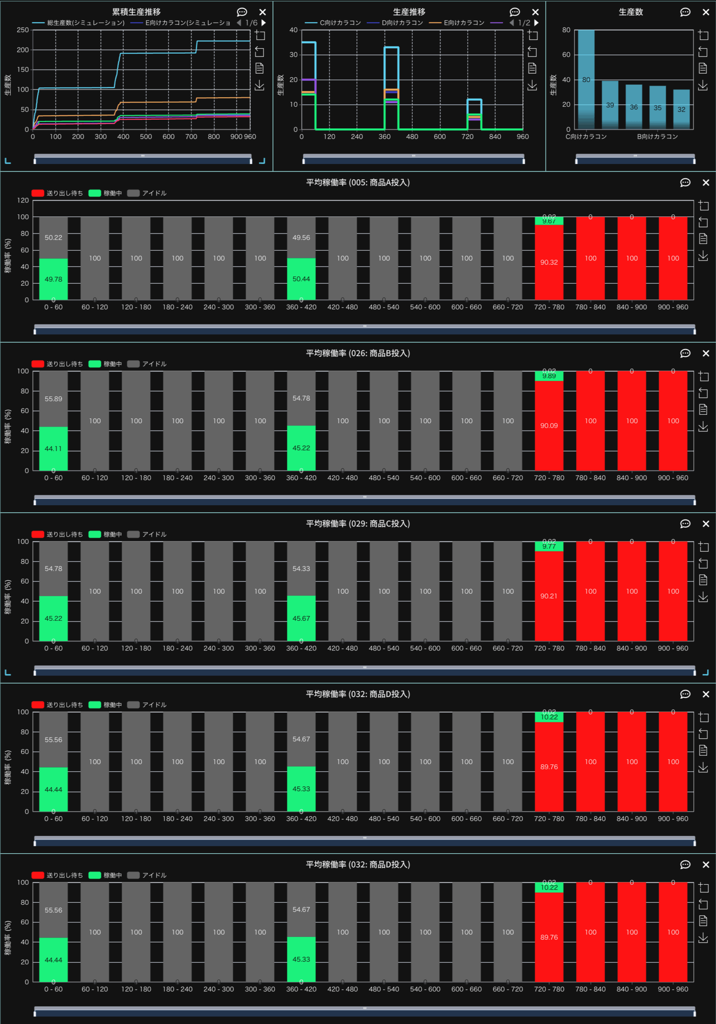
Task: Open data view of 商品C投入 chart
Action: pos(703,580)
